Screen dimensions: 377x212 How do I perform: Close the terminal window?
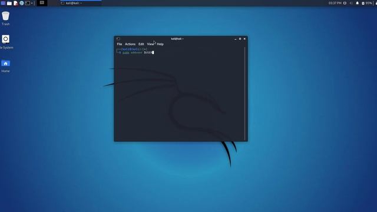point(244,39)
